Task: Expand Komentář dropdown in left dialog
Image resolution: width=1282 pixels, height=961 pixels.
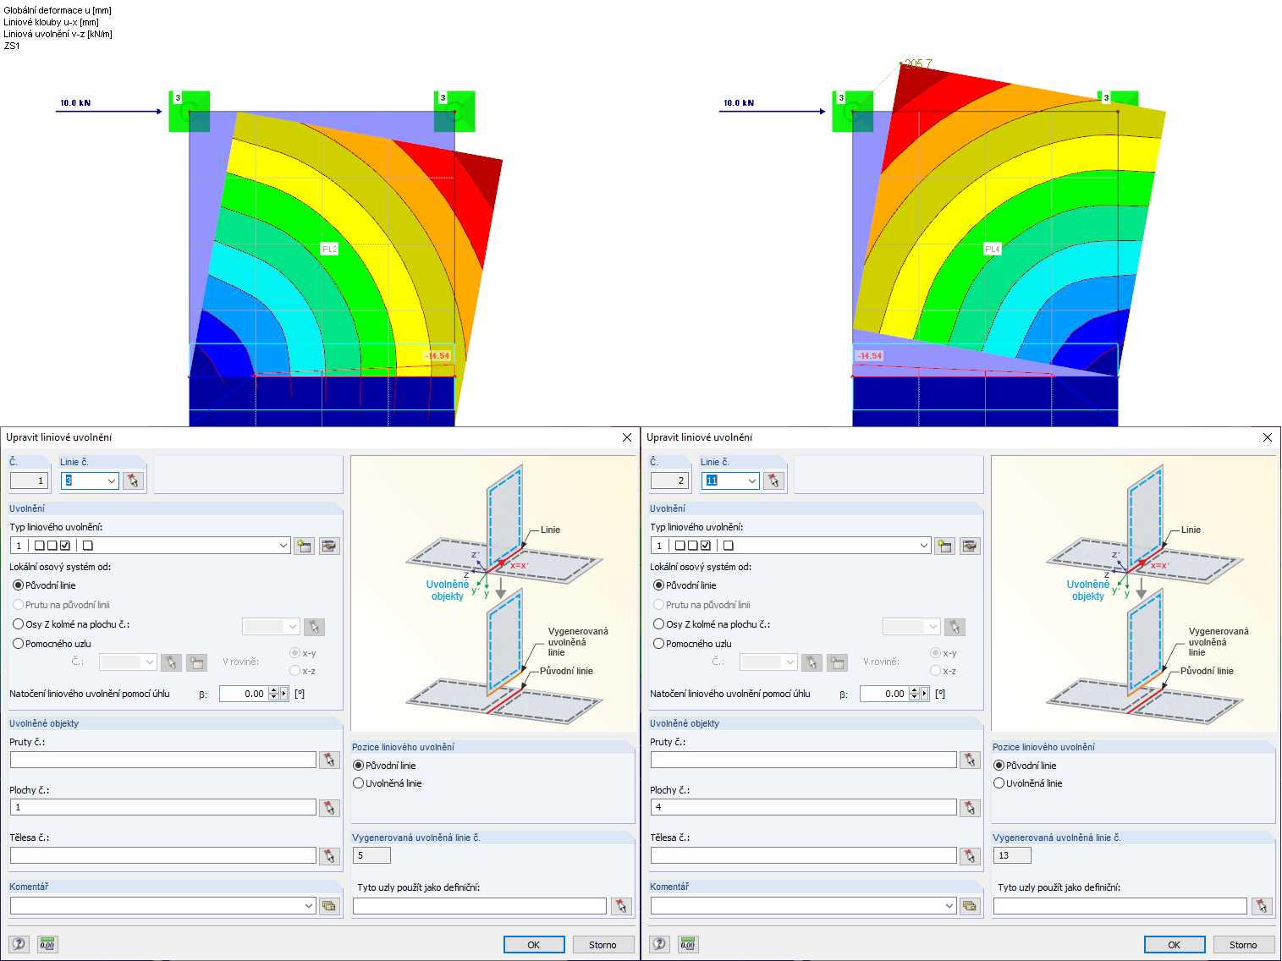Action: [x=309, y=905]
